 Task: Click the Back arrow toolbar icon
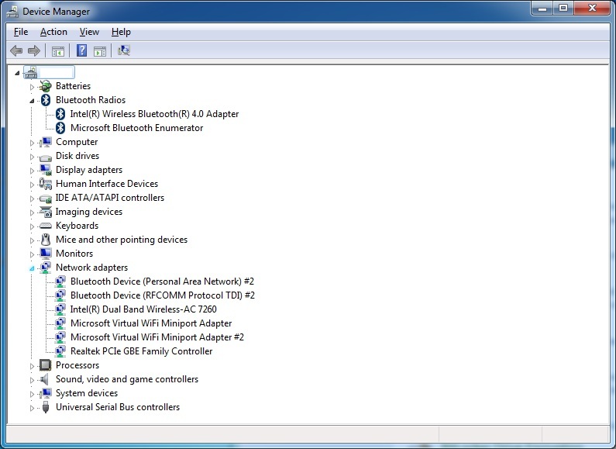pos(16,50)
